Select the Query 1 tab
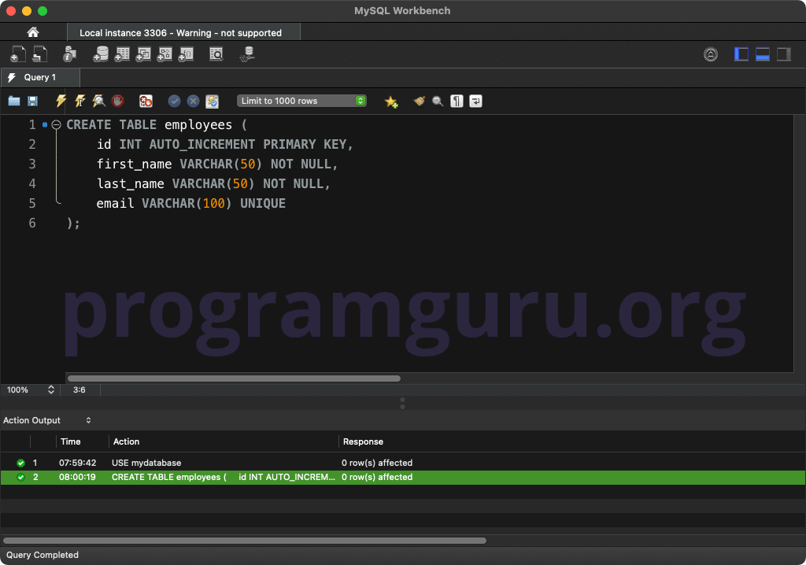Screen dimensions: 806x565 click(x=40, y=77)
